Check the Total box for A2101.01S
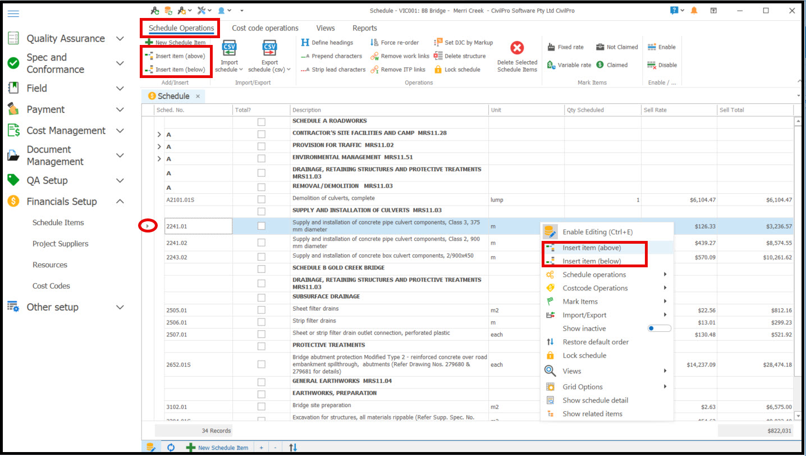Image resolution: width=806 pixels, height=456 pixels. 261,199
